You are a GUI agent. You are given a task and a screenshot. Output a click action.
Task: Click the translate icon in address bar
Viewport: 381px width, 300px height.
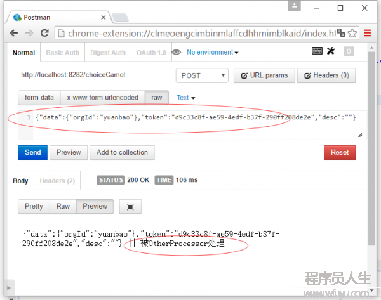point(341,33)
